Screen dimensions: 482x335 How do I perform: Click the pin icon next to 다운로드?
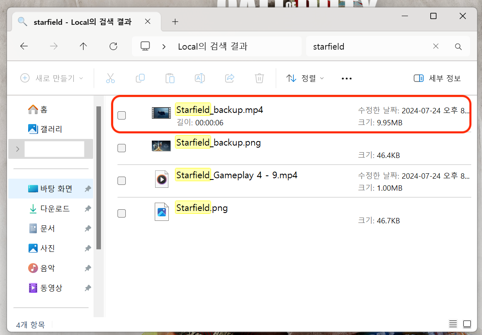tap(88, 209)
